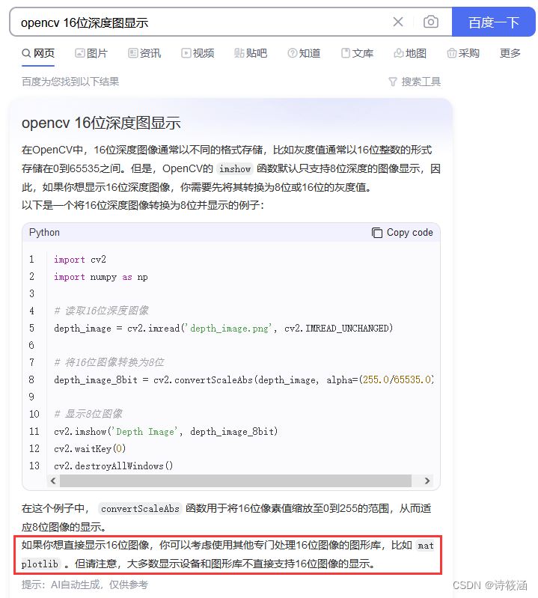The width and height of the screenshot is (538, 598).
Task: Click the 贴吧 tab icon
Action: tap(239, 53)
